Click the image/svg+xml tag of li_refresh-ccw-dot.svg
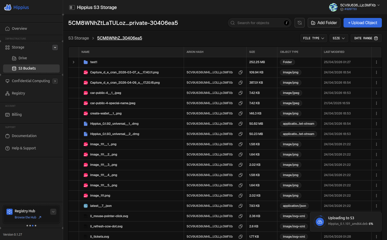The width and height of the screenshot is (387, 240). [294, 226]
